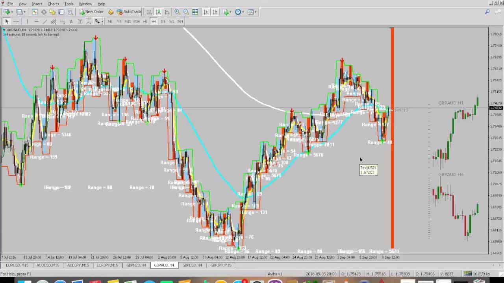The image size is (504, 283).
Task: Click the New Order button
Action: (91, 12)
